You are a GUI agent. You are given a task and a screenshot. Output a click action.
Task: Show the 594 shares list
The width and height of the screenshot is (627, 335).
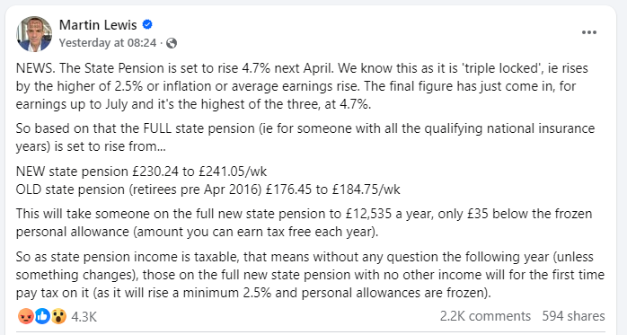(x=573, y=316)
